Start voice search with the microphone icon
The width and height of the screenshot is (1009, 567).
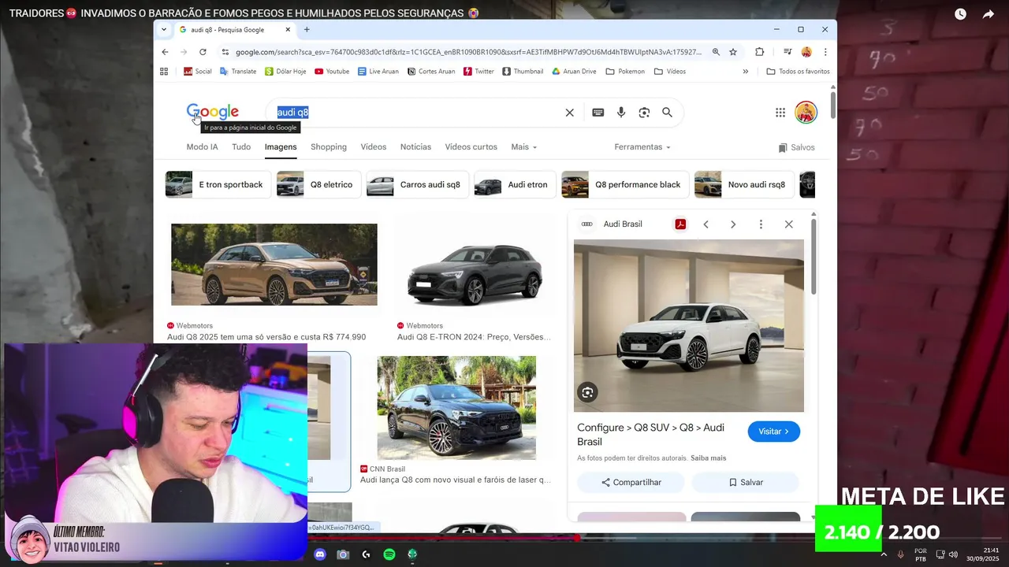tap(621, 113)
